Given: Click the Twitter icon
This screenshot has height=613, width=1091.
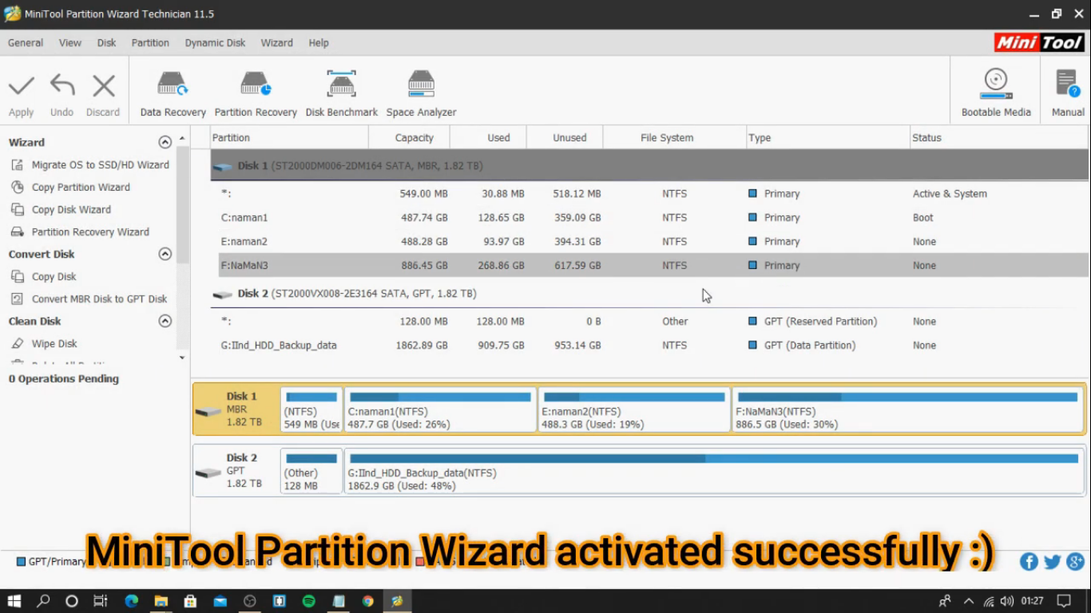Looking at the screenshot, I should pyautogui.click(x=1052, y=561).
